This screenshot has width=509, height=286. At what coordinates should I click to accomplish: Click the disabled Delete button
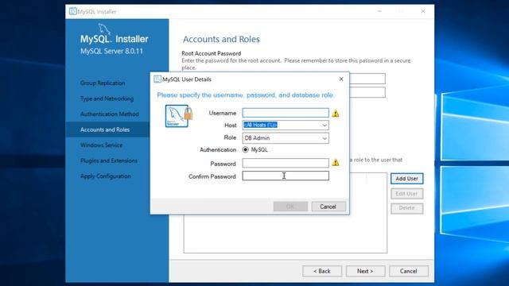coord(406,208)
